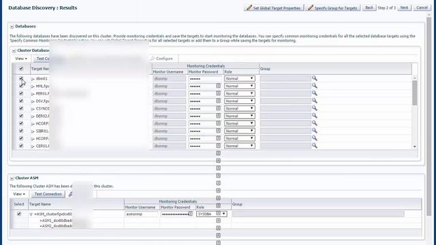Image resolution: width=436 pixels, height=245 pixels.
Task: Click Next to proceed to step 3
Action: click(x=404, y=7)
